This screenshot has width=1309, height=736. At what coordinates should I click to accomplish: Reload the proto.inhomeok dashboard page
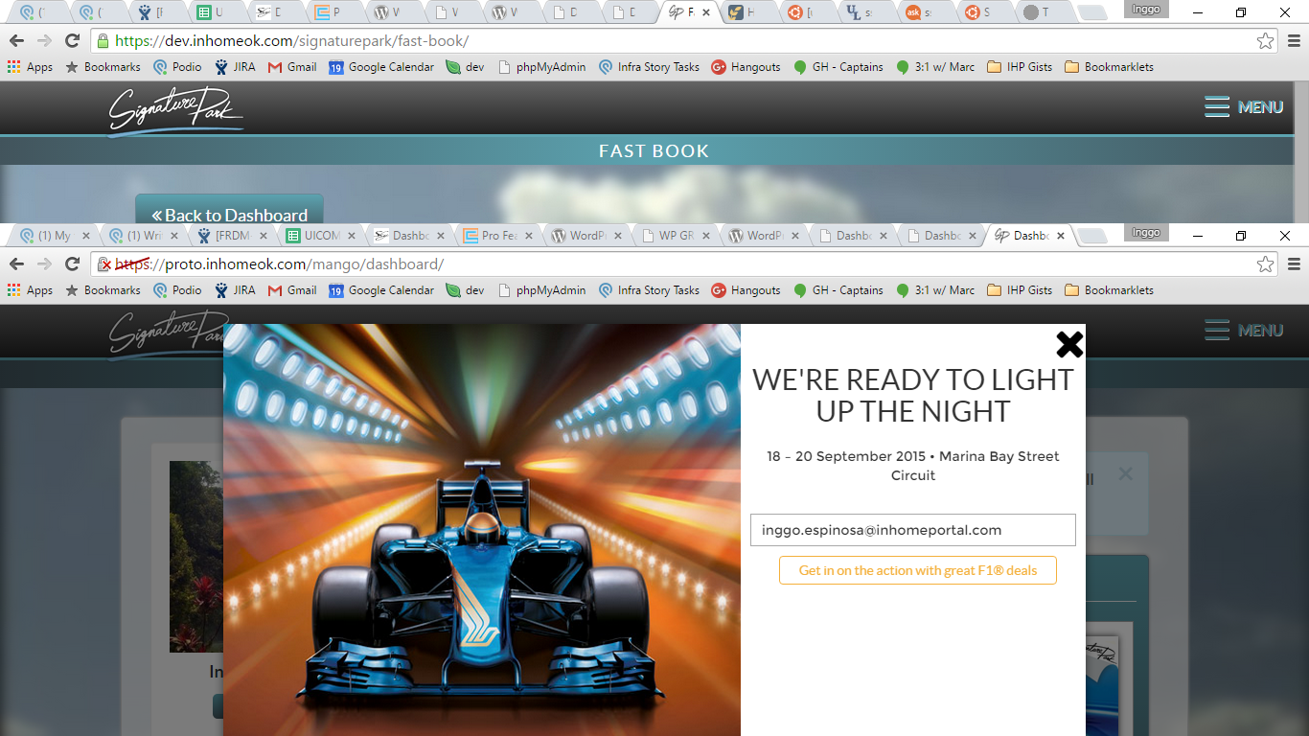pyautogui.click(x=72, y=264)
